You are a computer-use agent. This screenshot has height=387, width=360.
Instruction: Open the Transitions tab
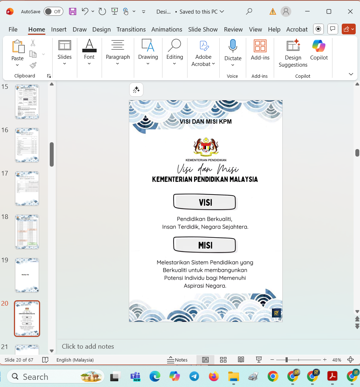(x=131, y=29)
